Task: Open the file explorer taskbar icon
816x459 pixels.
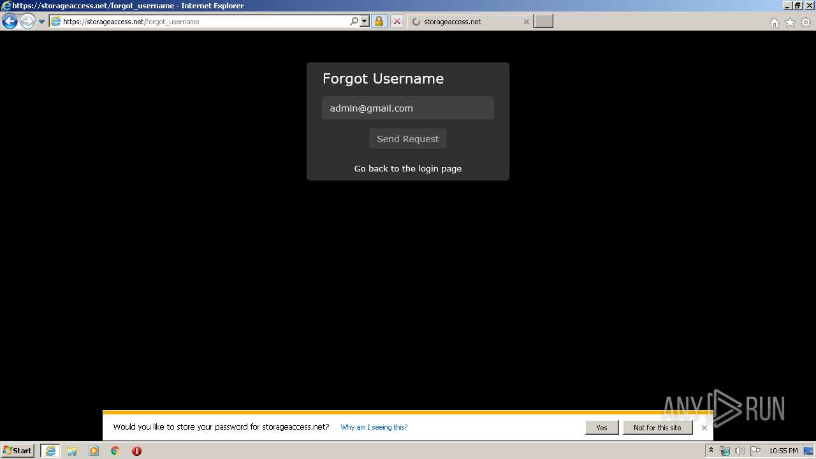Action: click(x=72, y=451)
